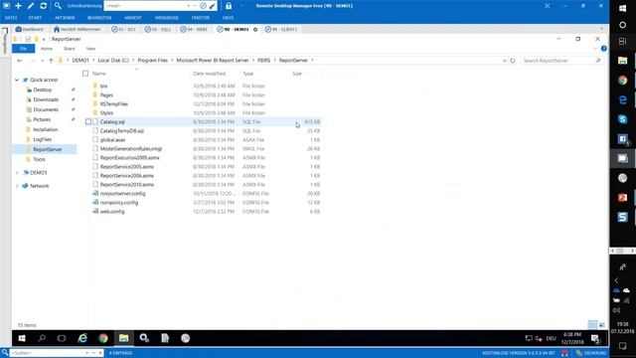Switch Explorer to large icons view
Image resolution: width=636 pixels, height=358 pixels.
[602, 325]
